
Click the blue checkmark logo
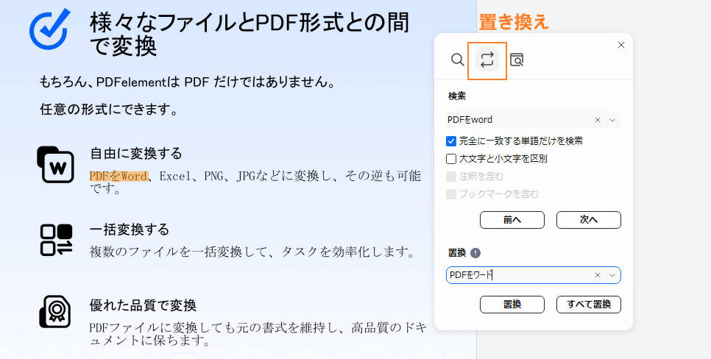[x=49, y=28]
